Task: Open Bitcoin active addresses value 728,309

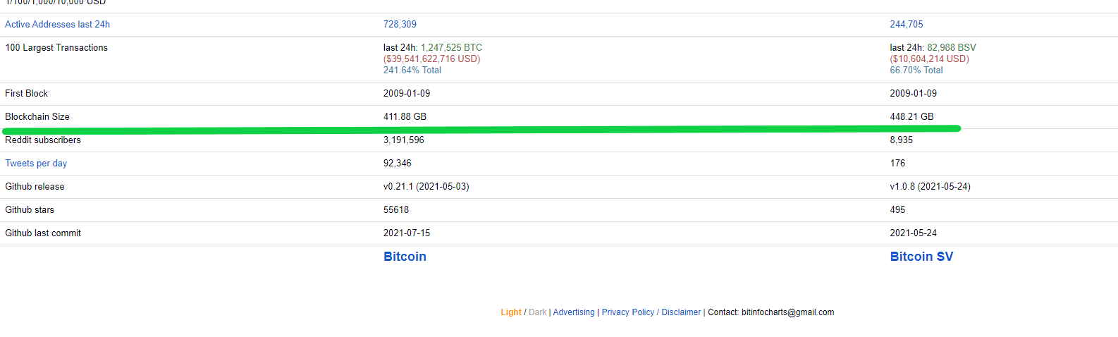Action: pyautogui.click(x=400, y=24)
